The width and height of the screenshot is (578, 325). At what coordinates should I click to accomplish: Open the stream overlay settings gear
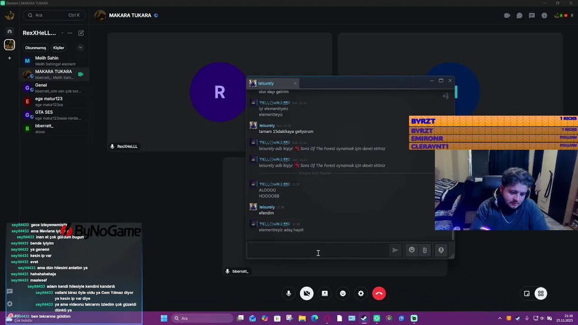9,304
